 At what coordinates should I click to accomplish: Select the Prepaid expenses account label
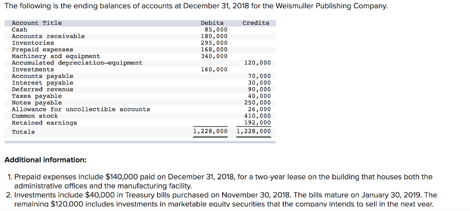[x=42, y=49]
